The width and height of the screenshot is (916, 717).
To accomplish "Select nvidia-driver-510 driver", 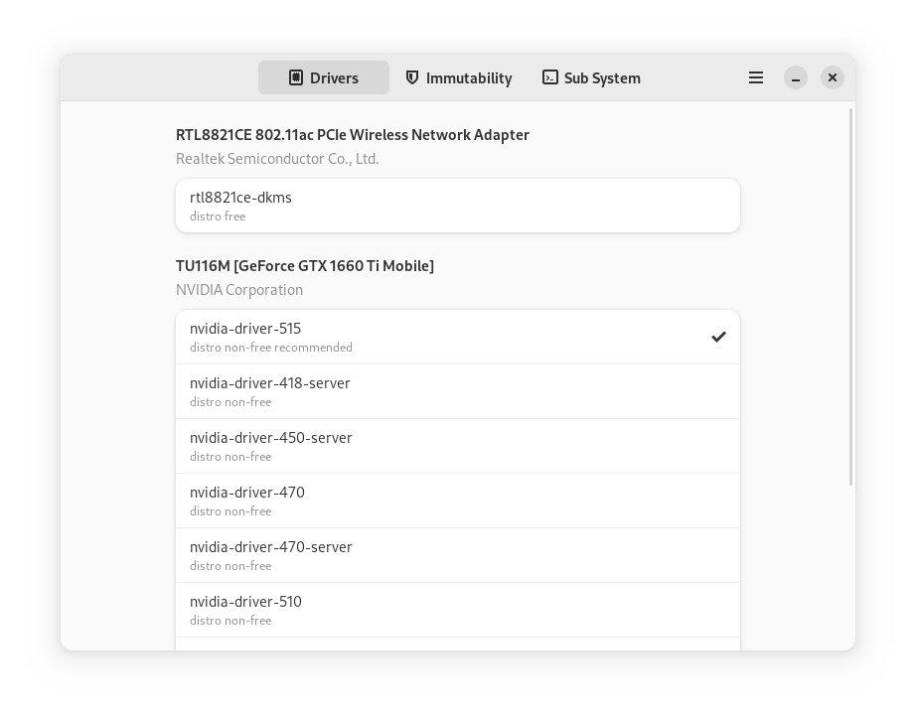I will (458, 610).
